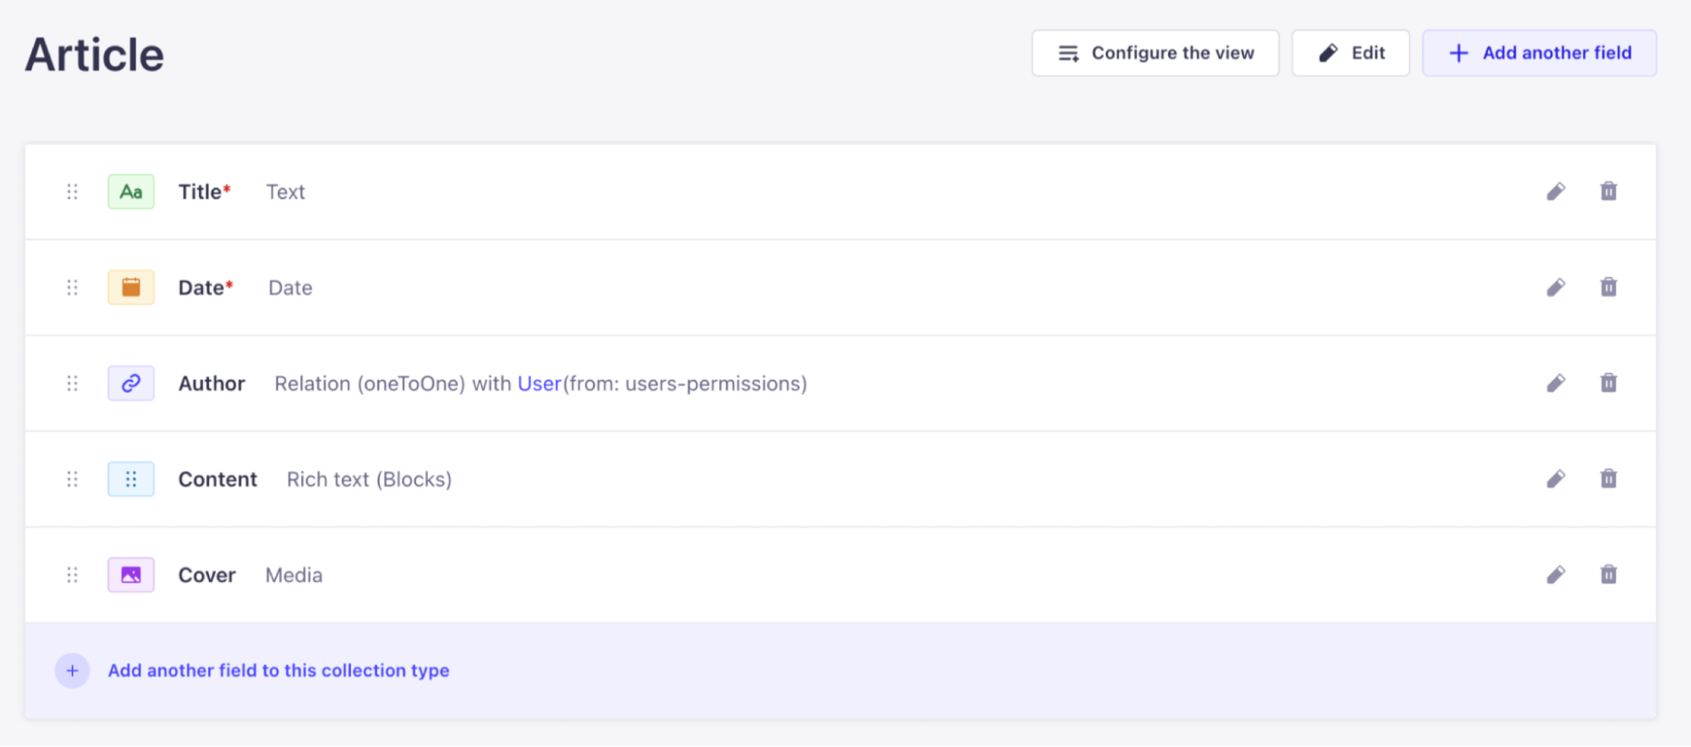Edit the Title field with pencil icon
The image size is (1691, 747).
click(1556, 192)
